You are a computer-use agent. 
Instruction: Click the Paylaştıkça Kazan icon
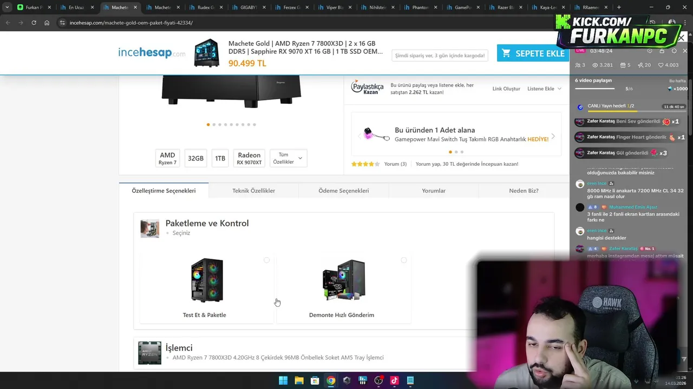367,88
